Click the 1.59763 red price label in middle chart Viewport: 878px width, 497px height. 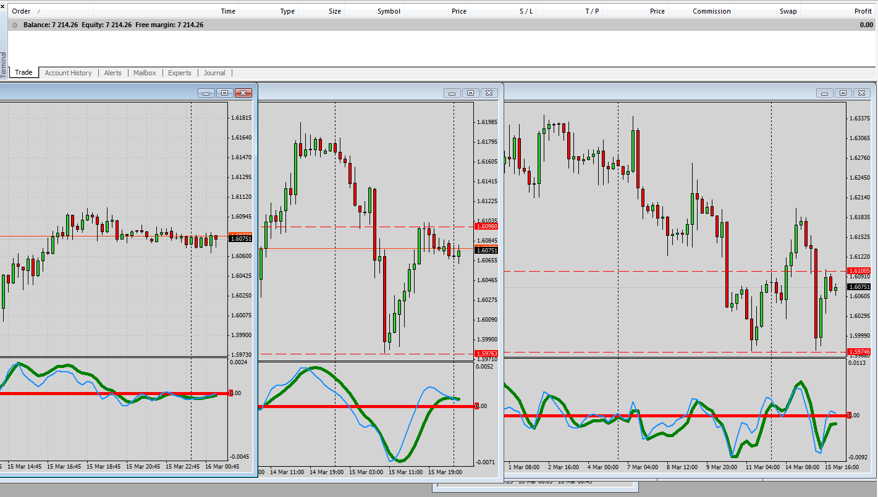tap(486, 353)
